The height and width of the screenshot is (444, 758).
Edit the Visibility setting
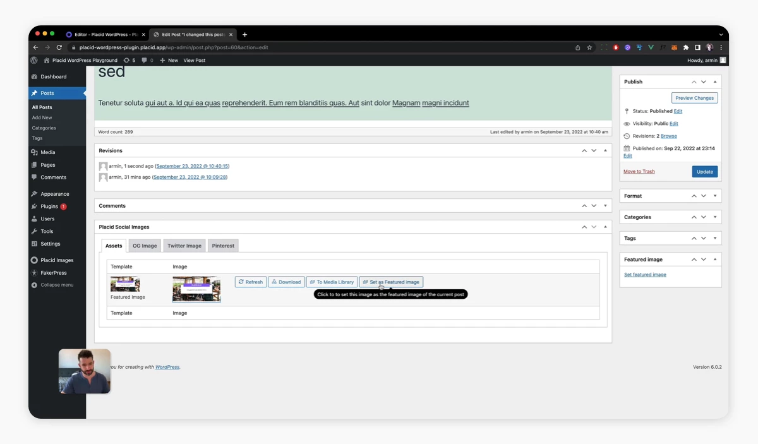(674, 124)
